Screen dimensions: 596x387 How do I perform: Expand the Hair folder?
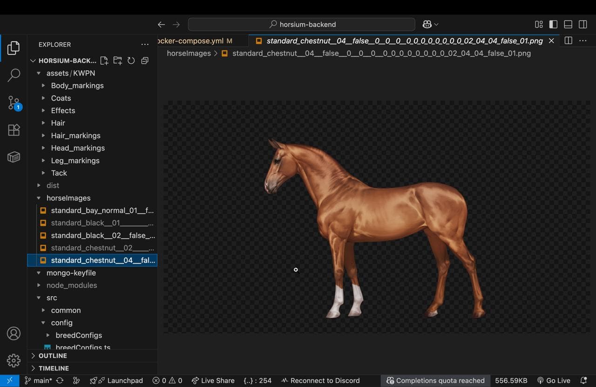click(x=58, y=123)
